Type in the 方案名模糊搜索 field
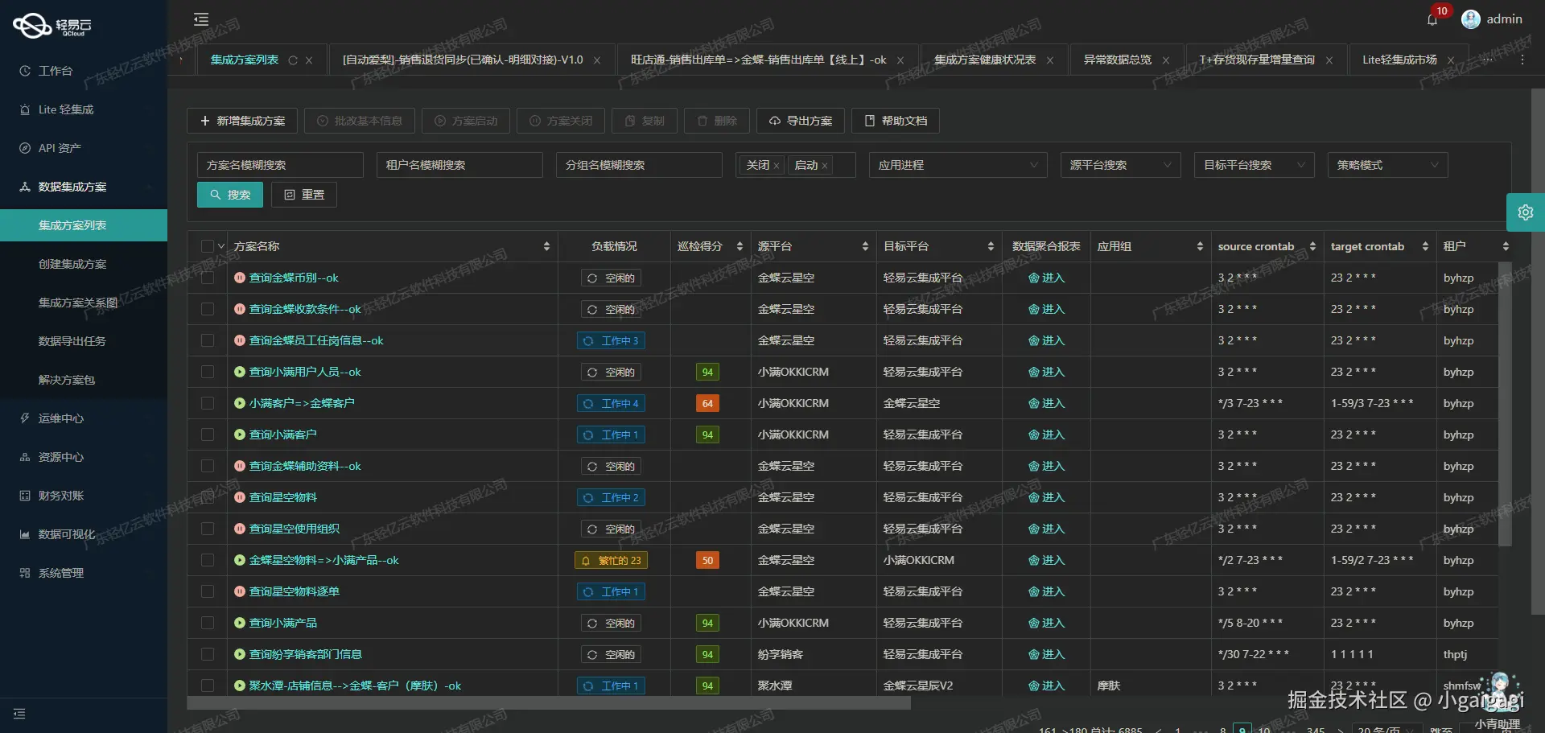This screenshot has width=1545, height=733. click(280, 165)
